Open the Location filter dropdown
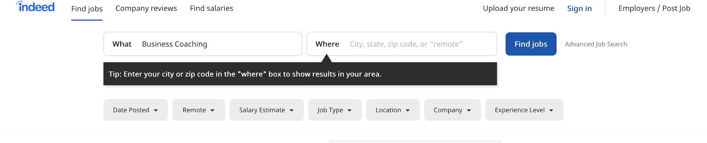This screenshot has height=143, width=707. (393, 110)
